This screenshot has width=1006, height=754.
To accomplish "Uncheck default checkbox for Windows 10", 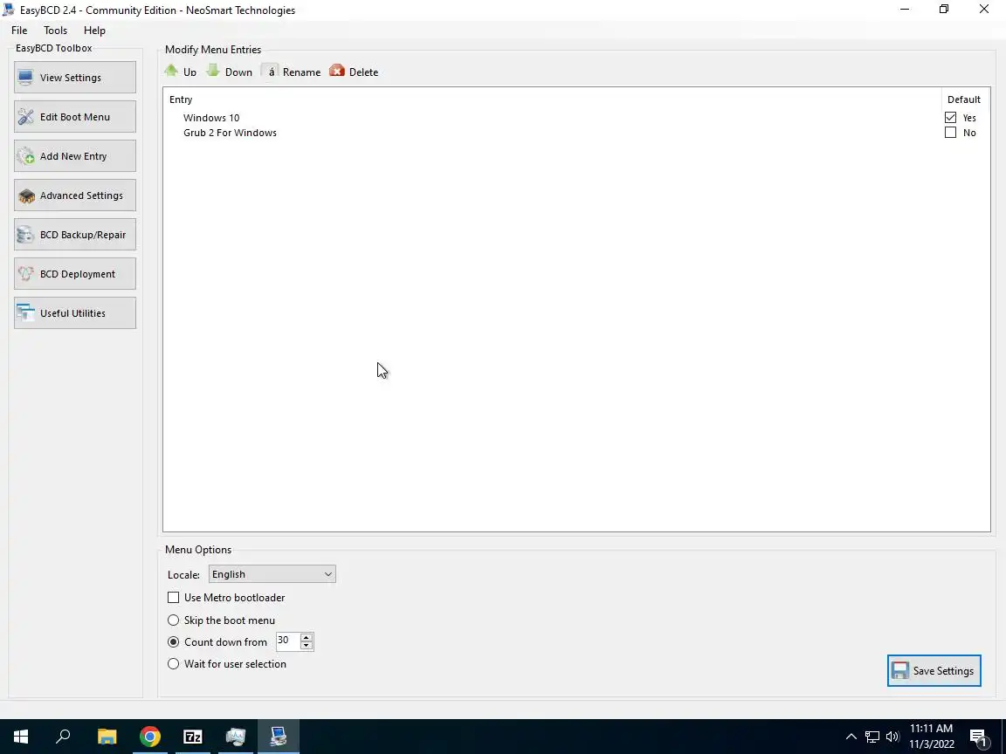I will 950,118.
